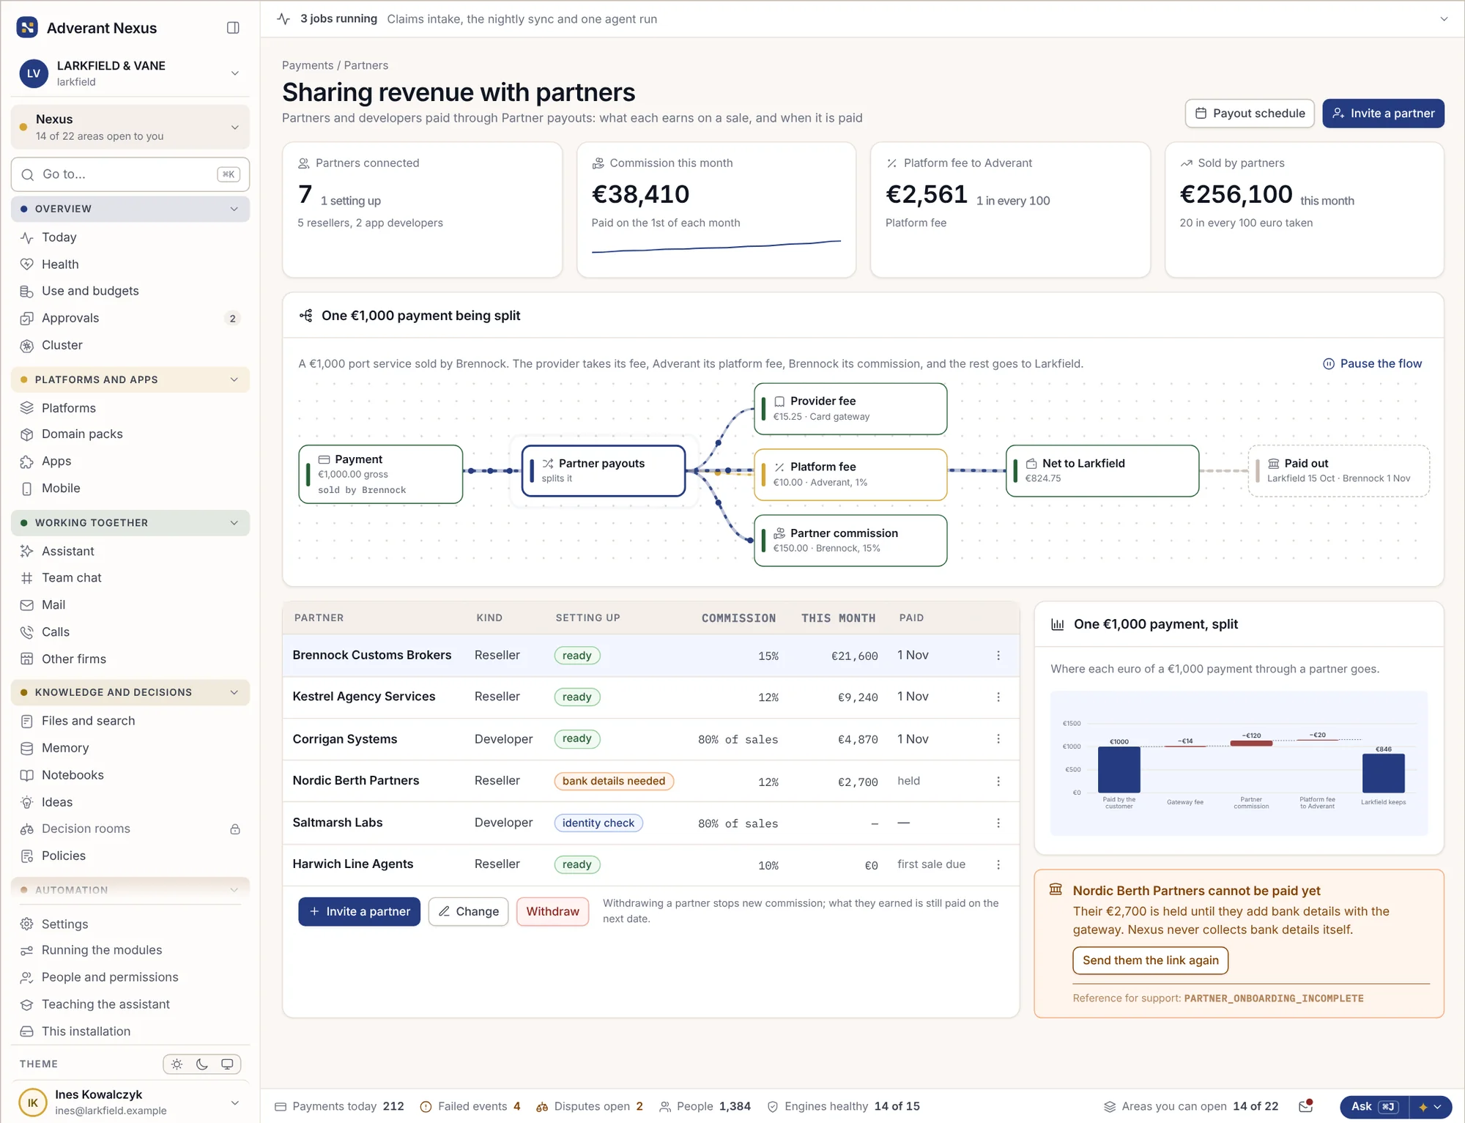The image size is (1465, 1123).
Task: Click the Ask assistant button
Action: pyautogui.click(x=1374, y=1107)
